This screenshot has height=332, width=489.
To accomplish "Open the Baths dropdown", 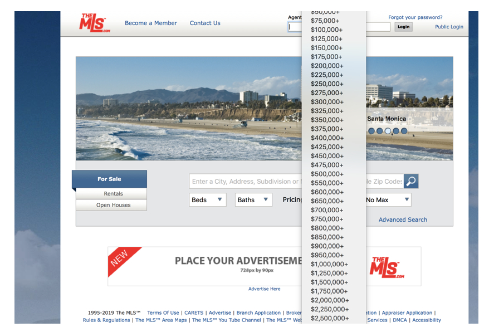I will point(253,200).
